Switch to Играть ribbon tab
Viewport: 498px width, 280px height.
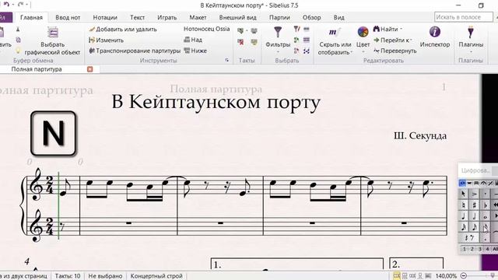coord(167,17)
